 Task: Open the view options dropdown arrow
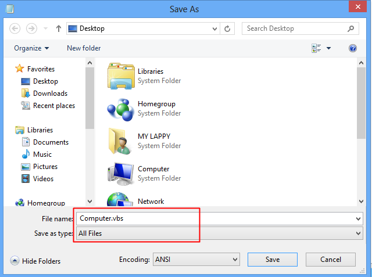[x=328, y=48]
